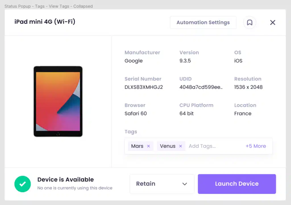This screenshot has height=205, width=291.
Task: Select the Mars tag chip
Action: point(137,146)
